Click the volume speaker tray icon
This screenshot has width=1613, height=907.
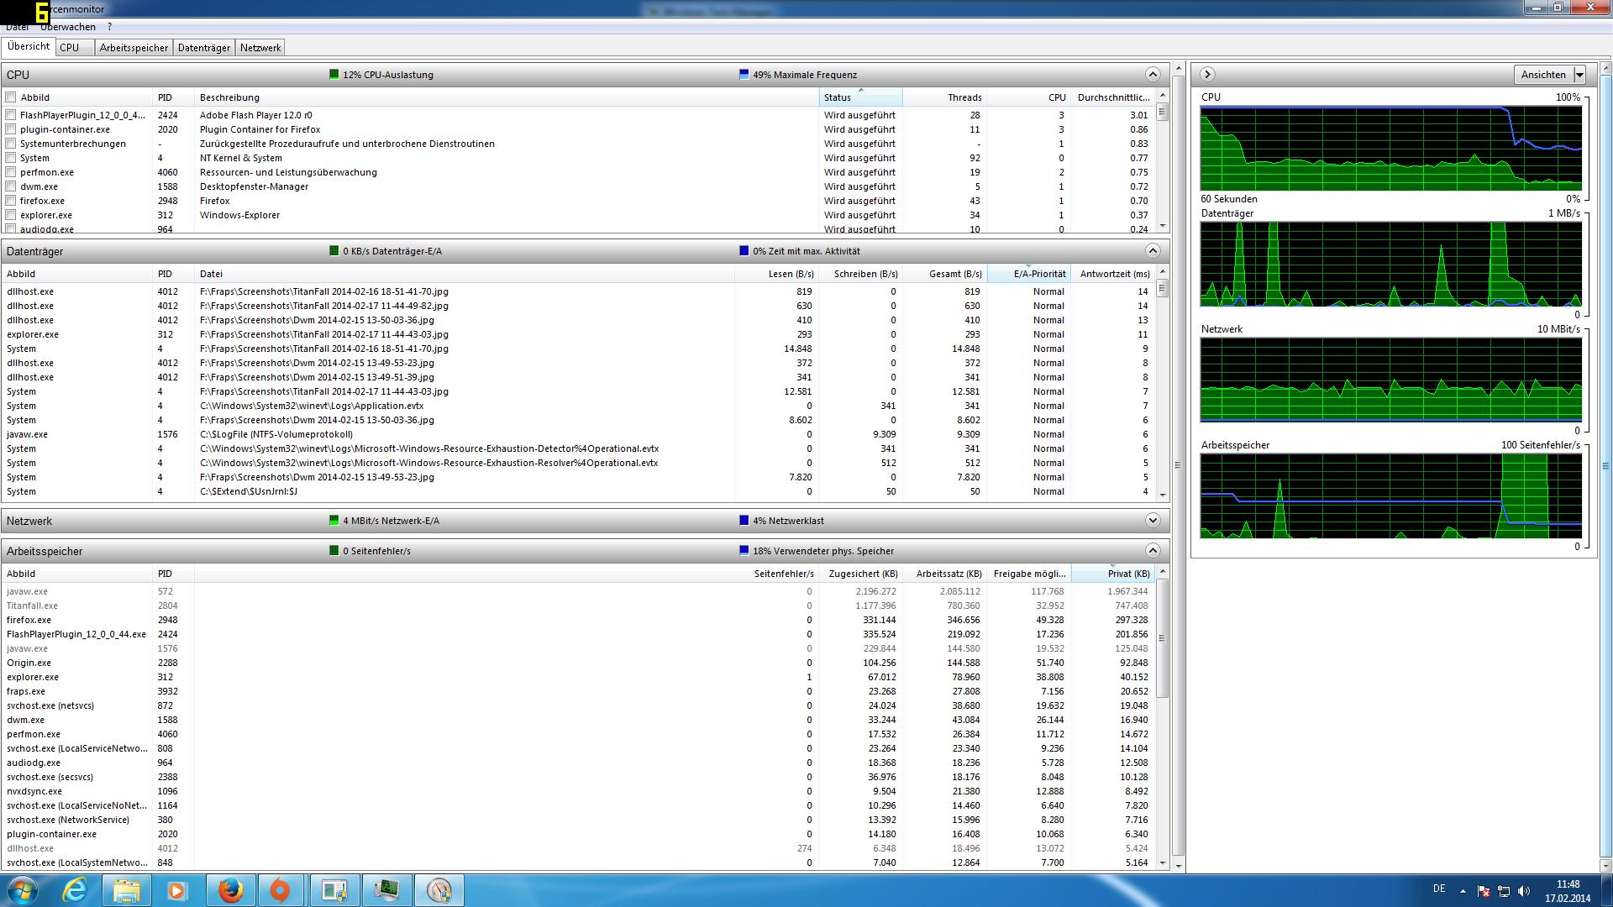coord(1524,891)
